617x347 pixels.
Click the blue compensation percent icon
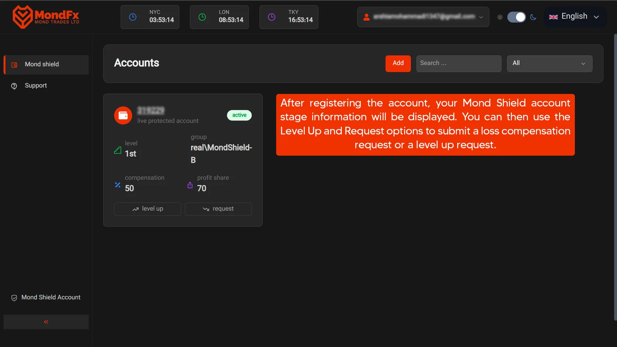(118, 185)
